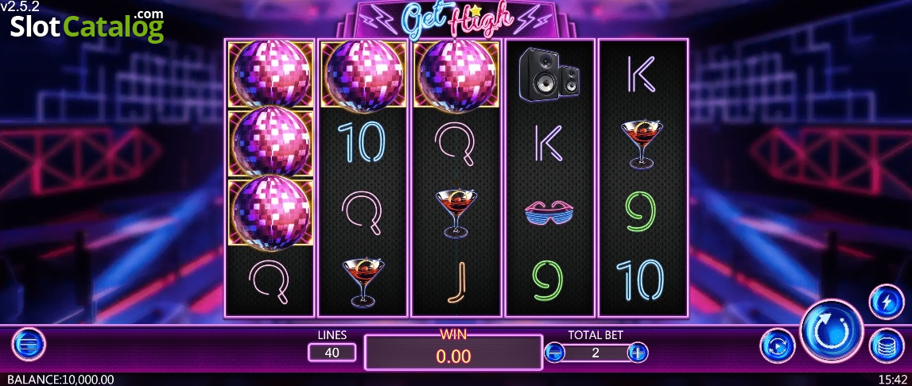
Task: Select the orange neon J on reel three
Action: pos(456,282)
